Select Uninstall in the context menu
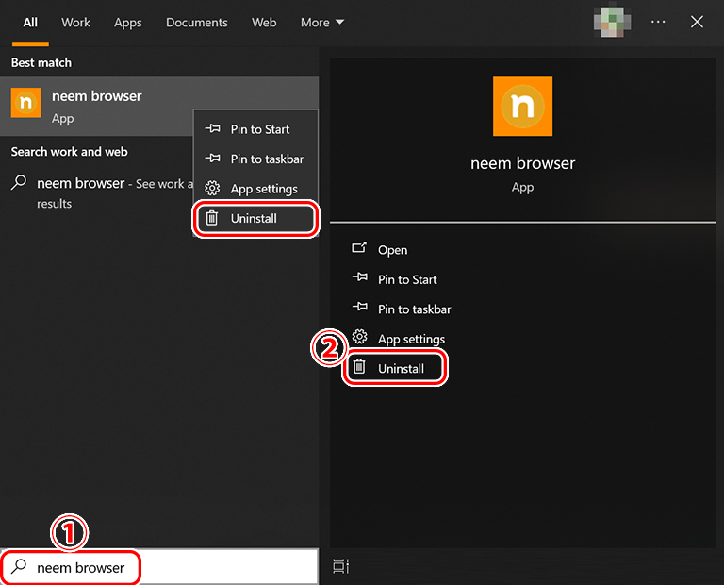724x585 pixels. [255, 218]
